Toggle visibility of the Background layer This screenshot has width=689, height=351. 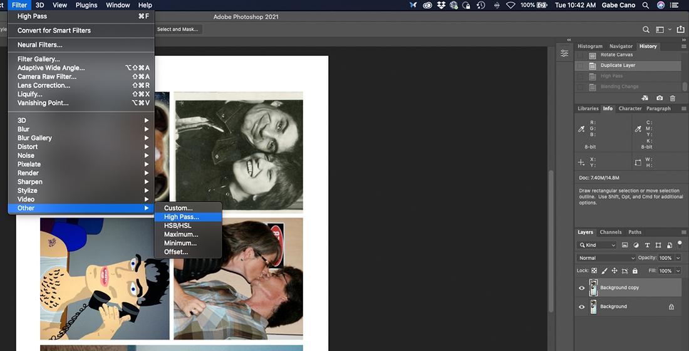click(x=582, y=306)
